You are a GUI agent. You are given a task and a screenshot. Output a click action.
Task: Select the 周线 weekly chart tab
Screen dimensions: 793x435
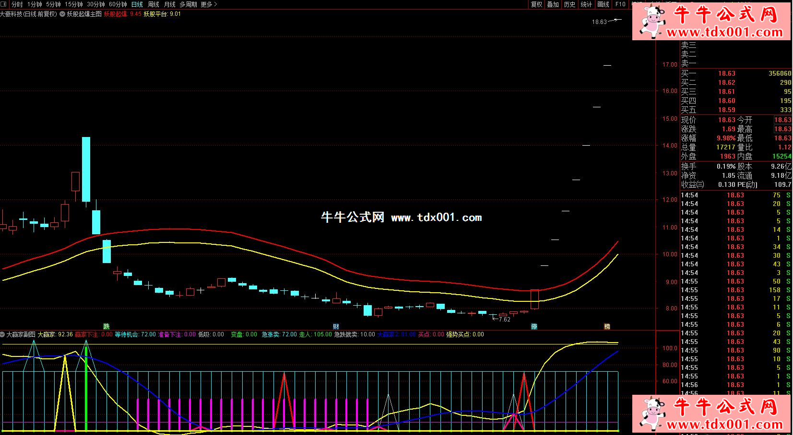click(154, 4)
